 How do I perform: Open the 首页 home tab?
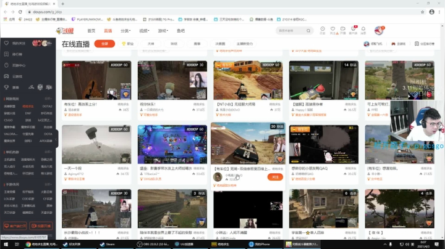pos(91,31)
